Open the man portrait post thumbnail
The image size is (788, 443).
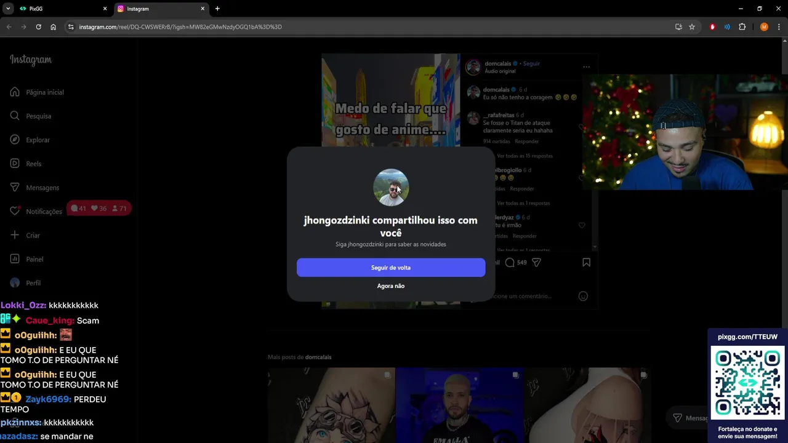[x=459, y=405]
